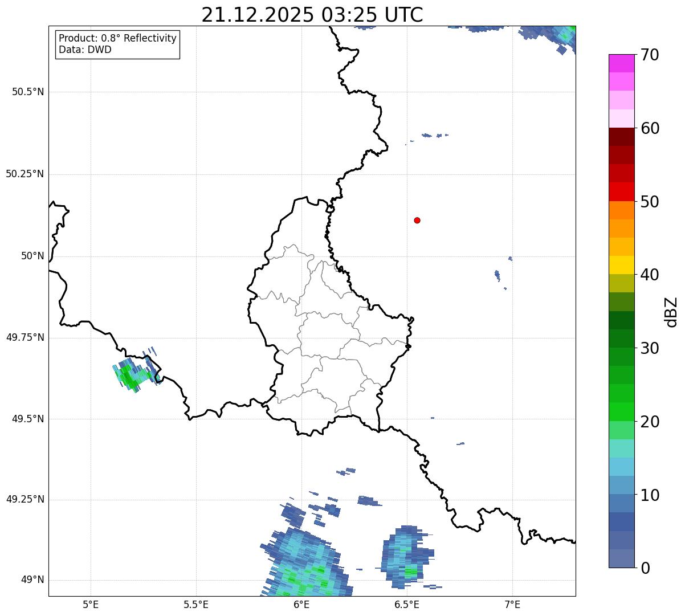This screenshot has height=616, width=685.
Task: Click the colorbar tick label 70
Action: coord(649,55)
